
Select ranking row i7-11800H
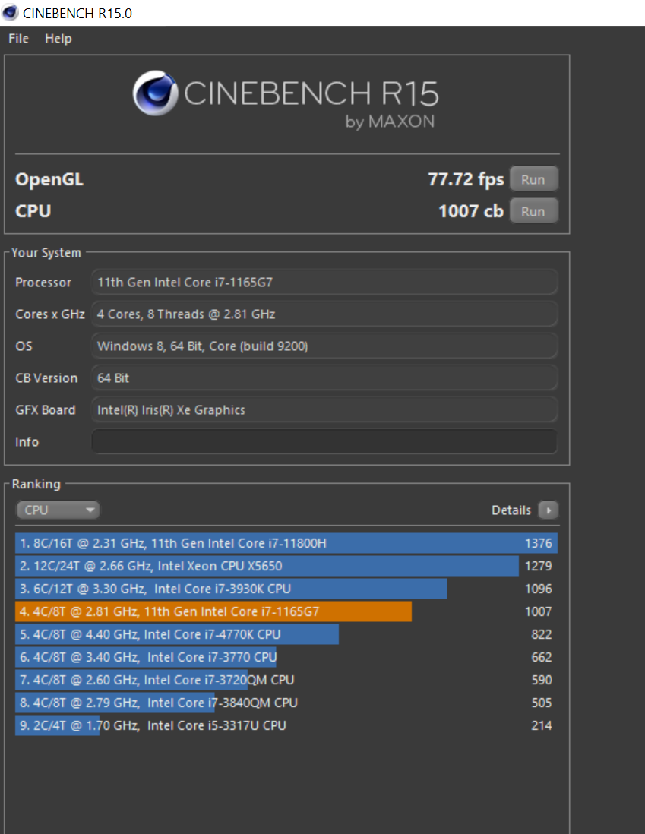coord(286,543)
